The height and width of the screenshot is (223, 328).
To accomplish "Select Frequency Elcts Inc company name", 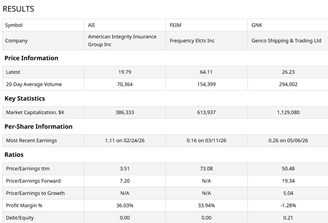I will (x=192, y=41).
